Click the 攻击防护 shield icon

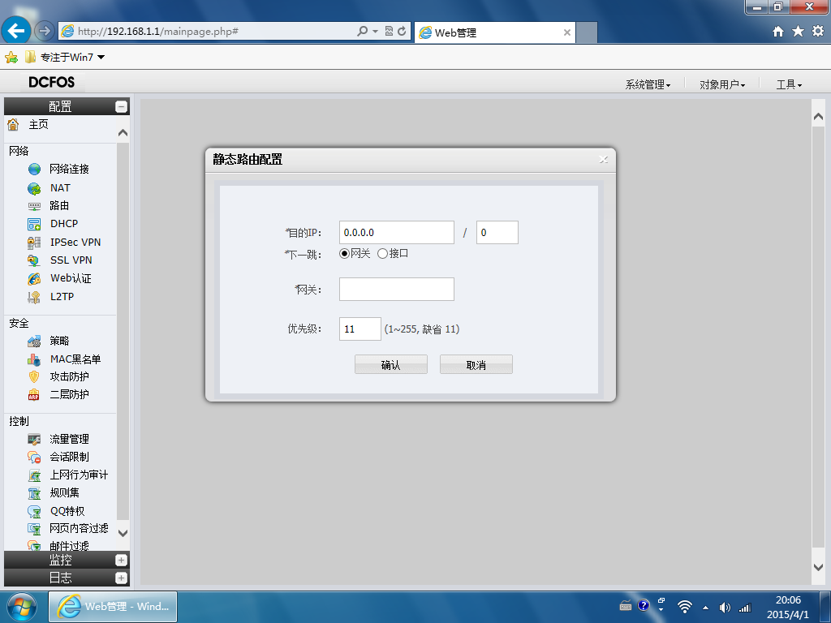click(34, 376)
